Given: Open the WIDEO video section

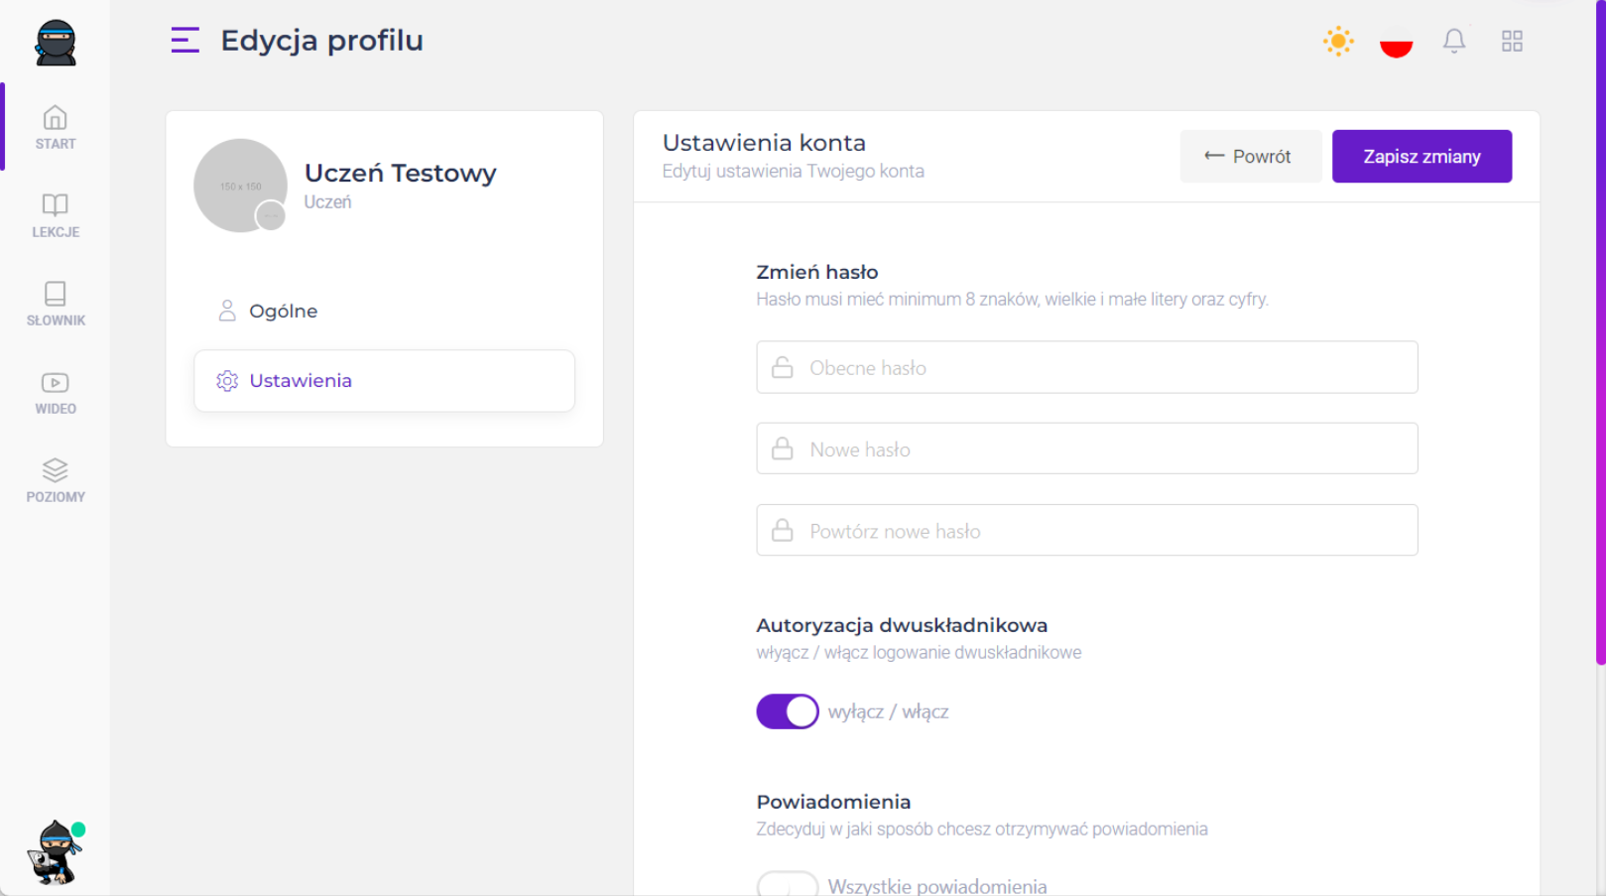Looking at the screenshot, I should 56,392.
